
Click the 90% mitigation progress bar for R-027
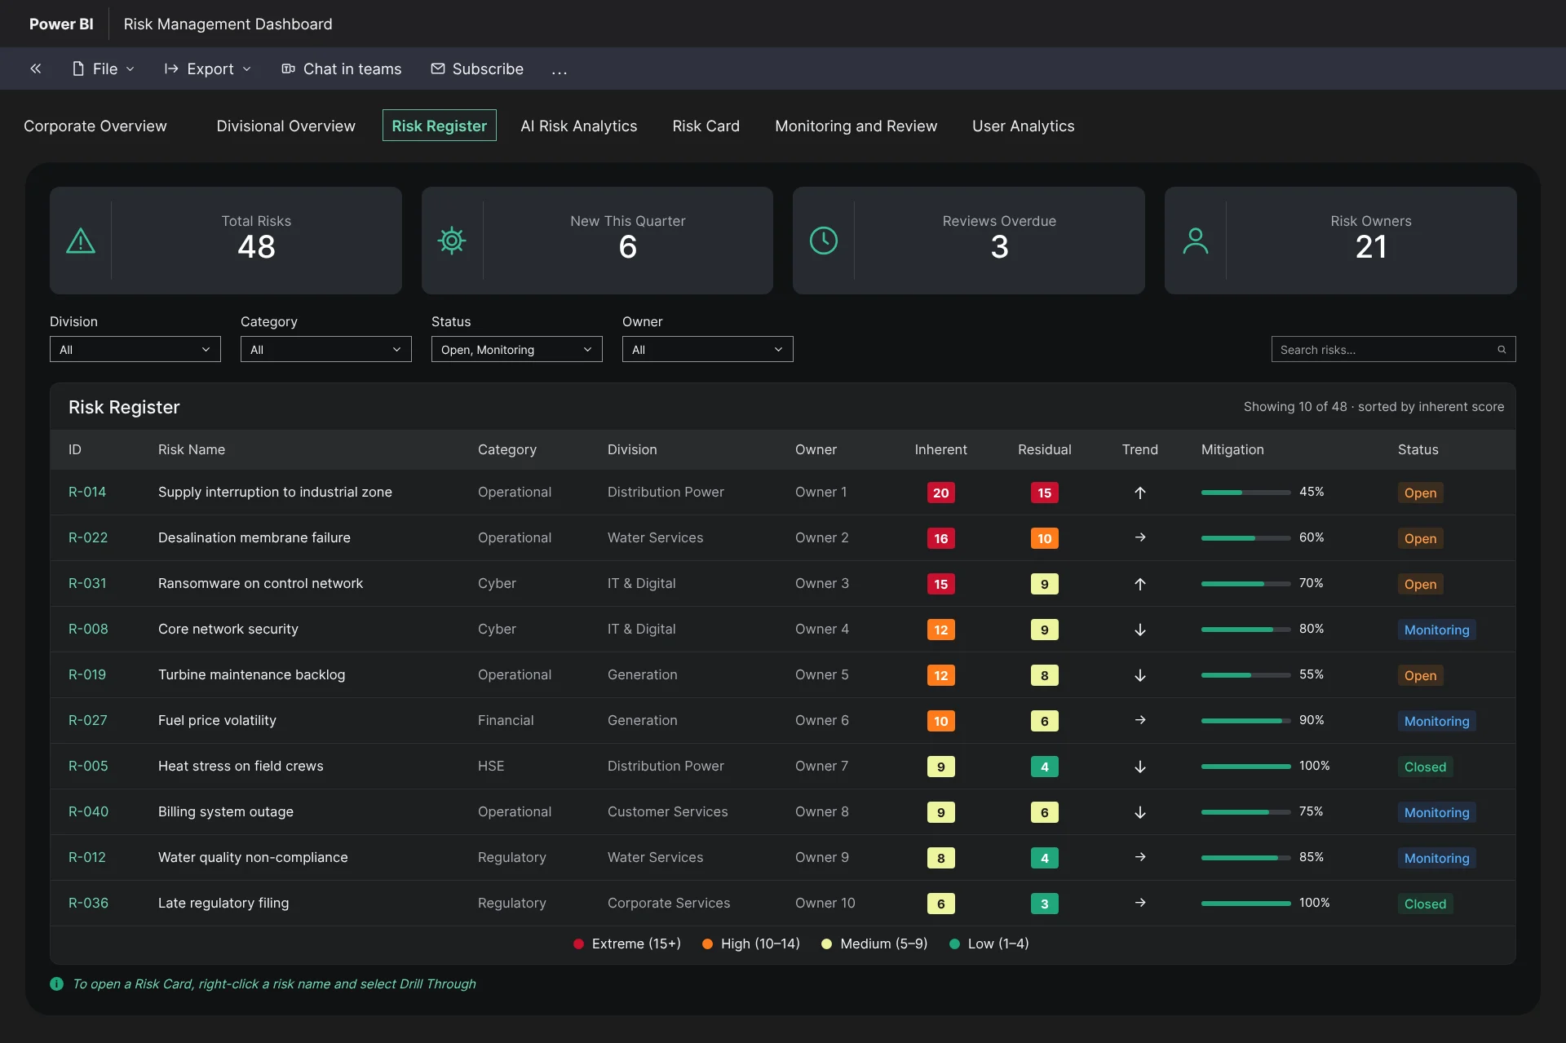1246,721
